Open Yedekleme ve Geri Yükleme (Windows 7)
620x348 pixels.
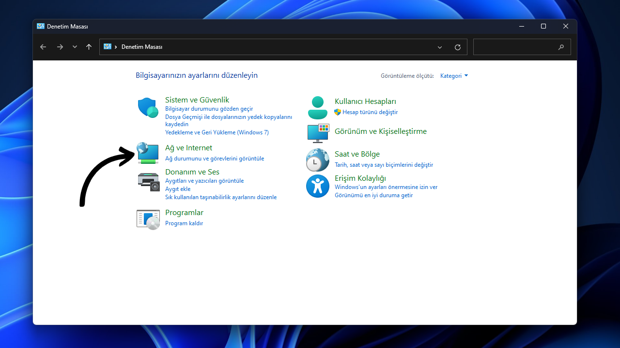point(217,132)
